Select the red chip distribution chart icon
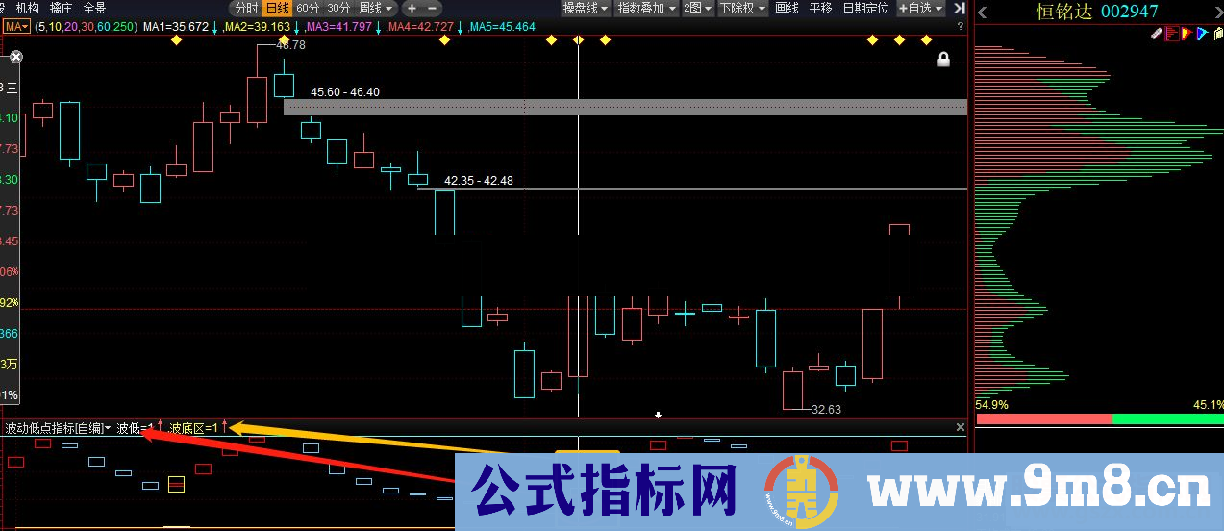 (1172, 34)
